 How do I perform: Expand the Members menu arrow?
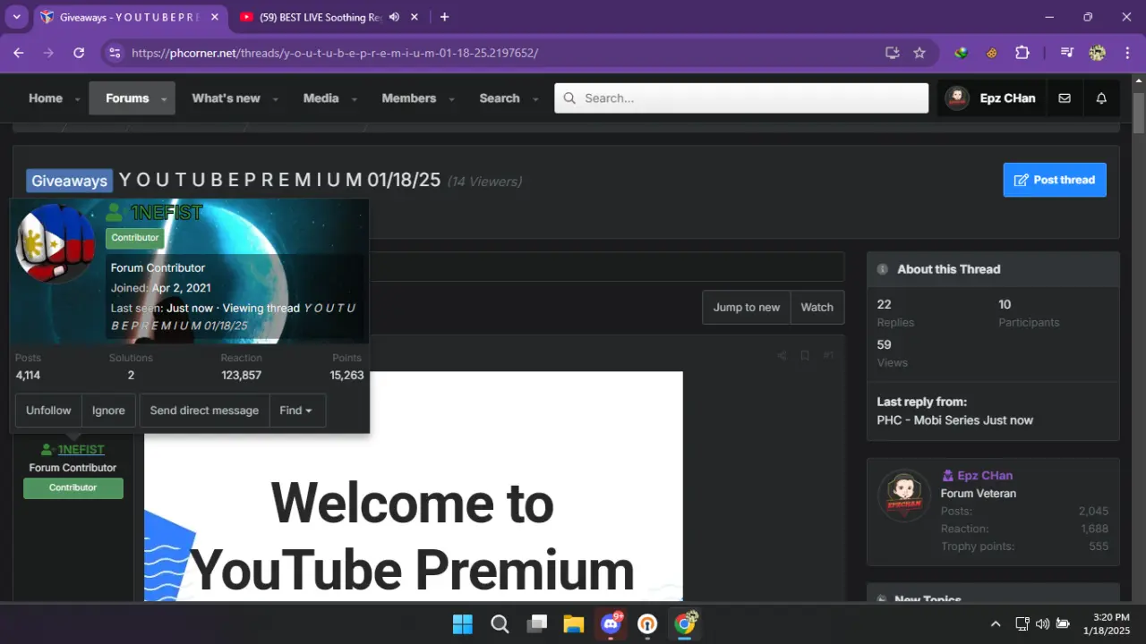click(x=451, y=99)
